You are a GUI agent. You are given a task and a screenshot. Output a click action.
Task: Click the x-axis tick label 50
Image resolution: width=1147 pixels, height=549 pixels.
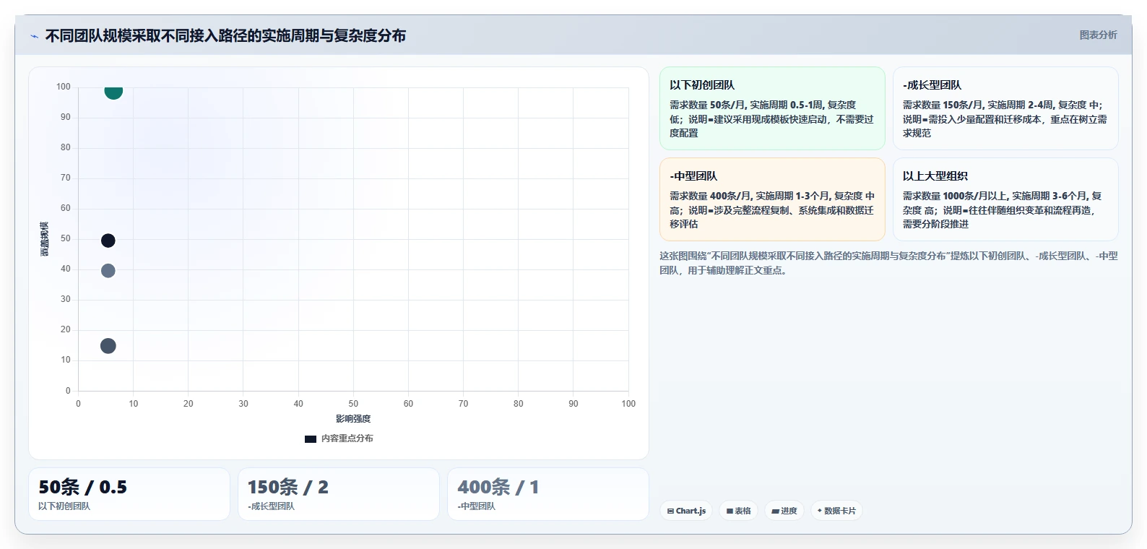pyautogui.click(x=353, y=404)
